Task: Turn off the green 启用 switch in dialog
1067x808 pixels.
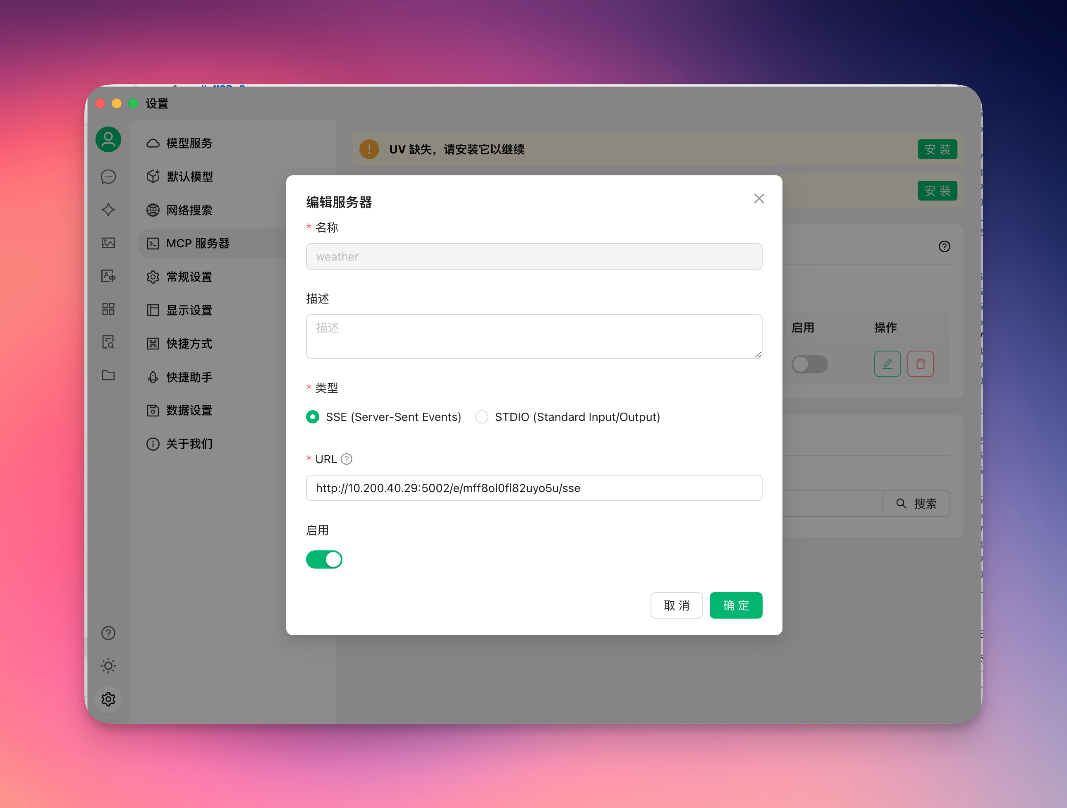Action: coord(324,559)
